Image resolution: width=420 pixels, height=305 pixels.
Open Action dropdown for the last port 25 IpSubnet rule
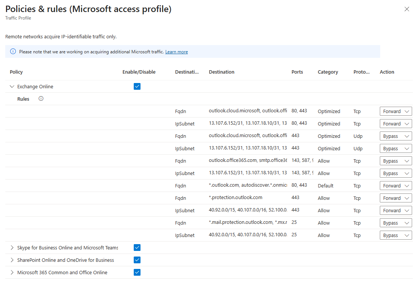[396, 236]
